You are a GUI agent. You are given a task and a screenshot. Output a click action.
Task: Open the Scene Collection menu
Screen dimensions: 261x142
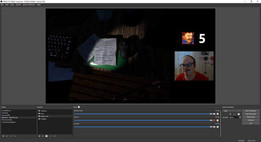click(29, 5)
